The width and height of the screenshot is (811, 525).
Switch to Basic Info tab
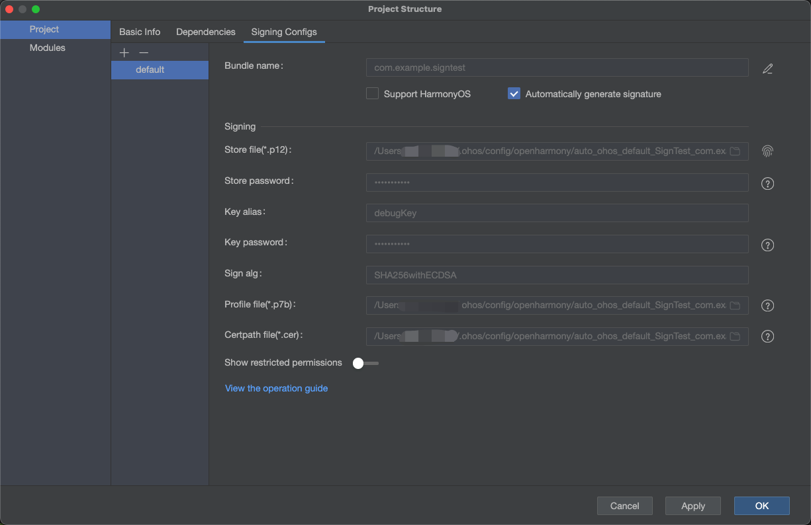(x=140, y=32)
